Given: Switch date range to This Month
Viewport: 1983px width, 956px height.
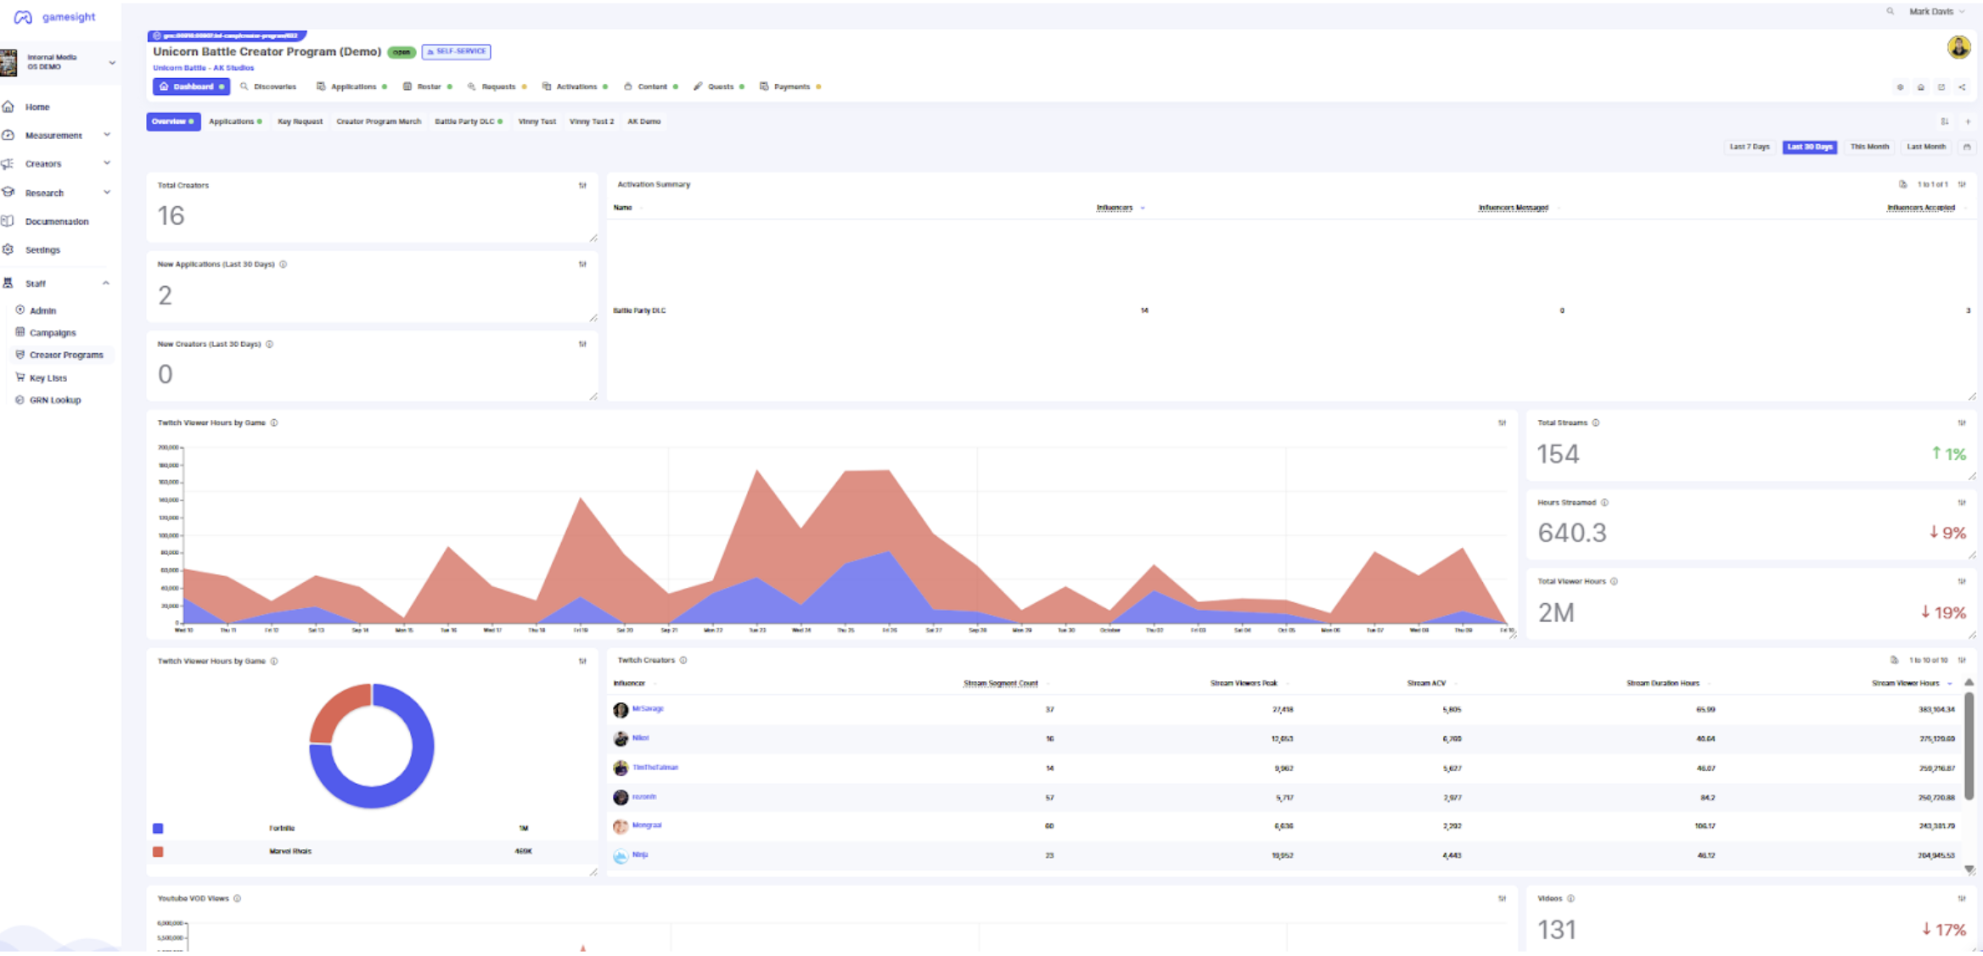Looking at the screenshot, I should pos(1869,148).
